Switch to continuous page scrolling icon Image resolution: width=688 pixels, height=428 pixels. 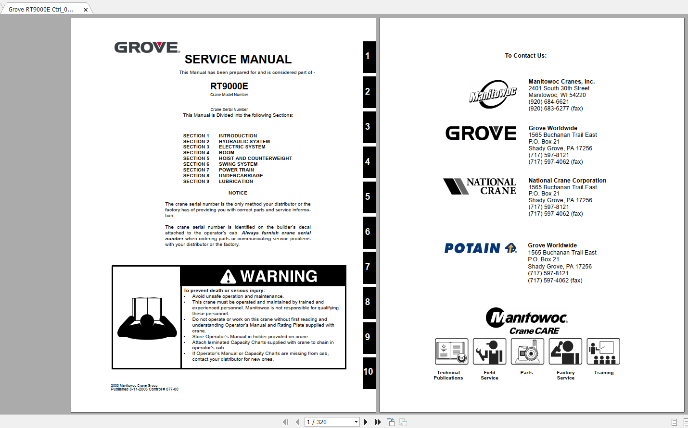click(x=686, y=421)
